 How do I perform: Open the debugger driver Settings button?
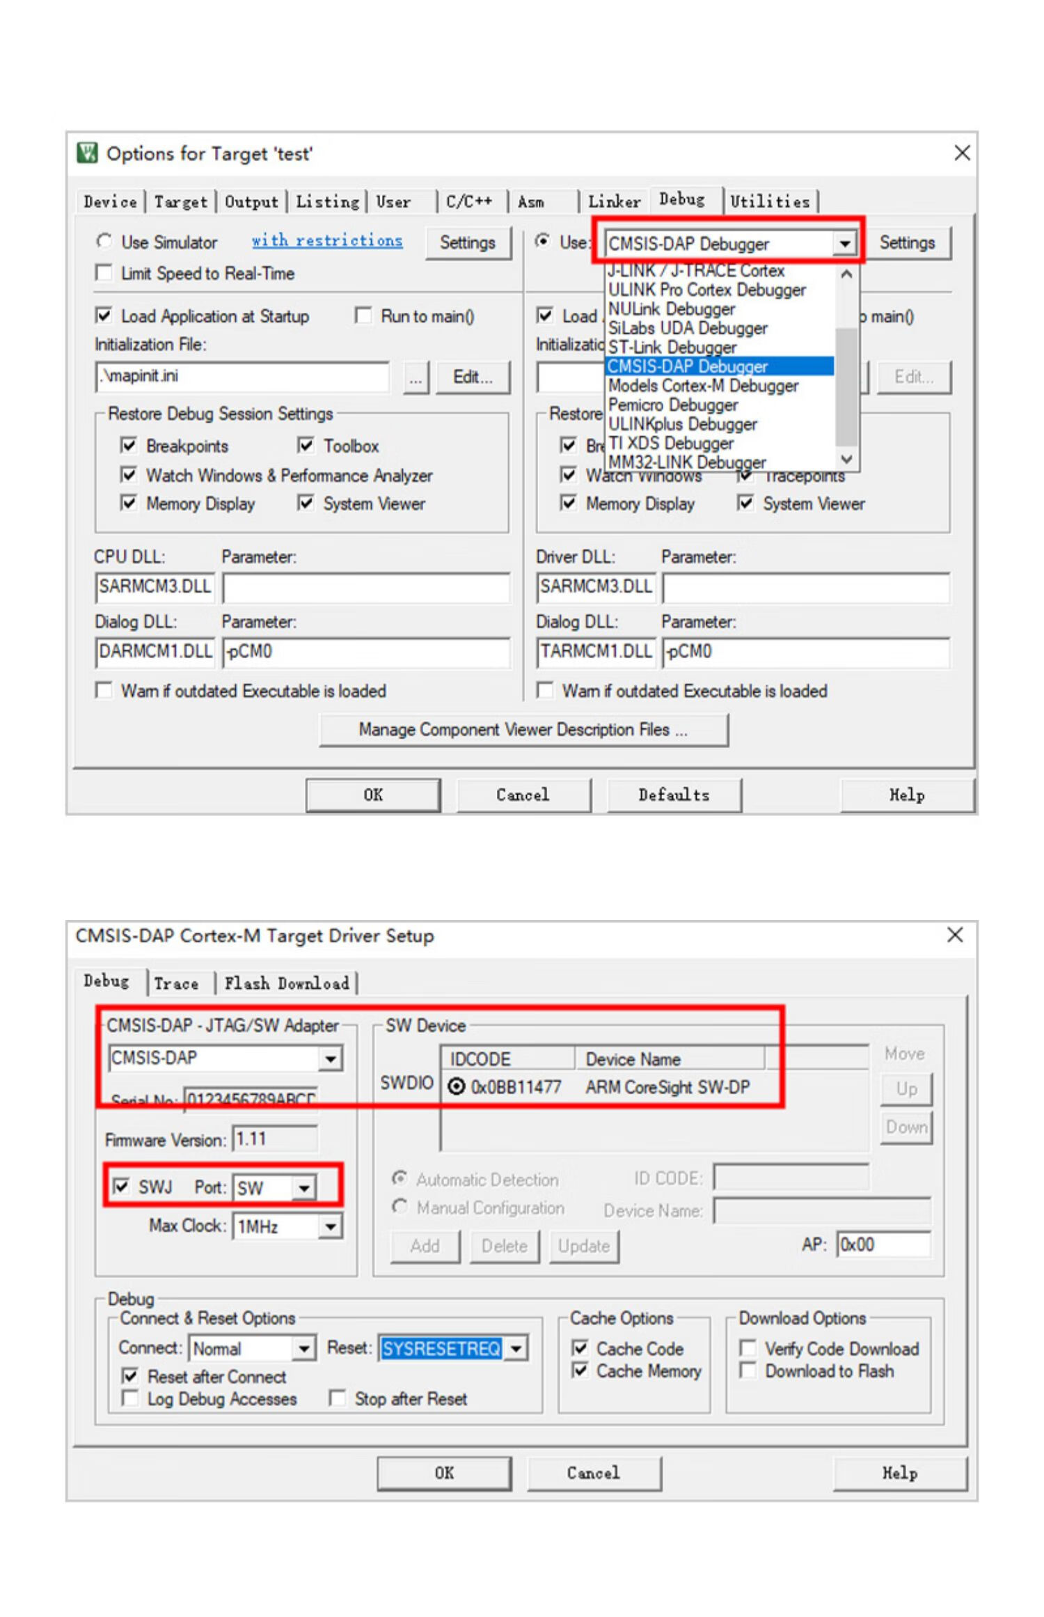tap(907, 242)
